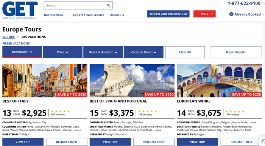265x146 pixels.
Task: Click 139 reviews for Spain and Portugal
Action: coord(145,115)
